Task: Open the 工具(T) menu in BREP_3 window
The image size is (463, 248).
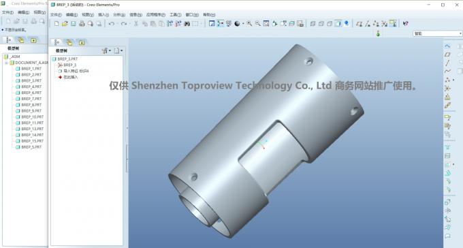Action: click(x=176, y=15)
